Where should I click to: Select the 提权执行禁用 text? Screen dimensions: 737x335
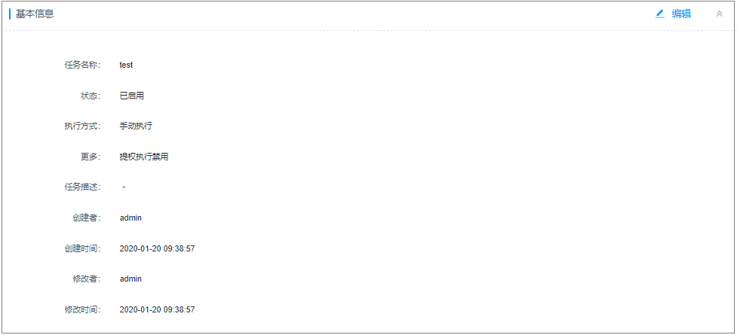(x=144, y=157)
